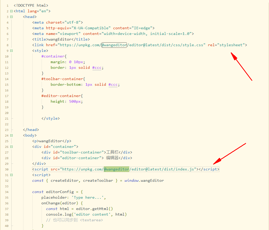Click the lang="en" attribute text
The width and height of the screenshot is (269, 230).
tap(38, 11)
